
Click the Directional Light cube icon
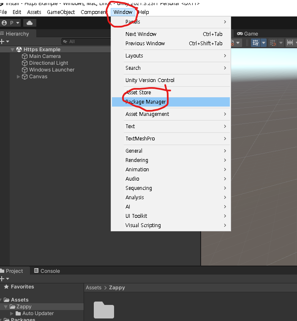point(25,63)
